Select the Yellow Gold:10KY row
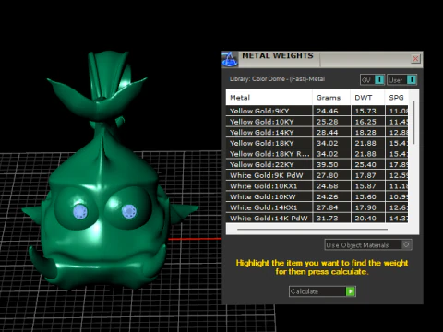Screen dimensions: 443x332 tap(317, 122)
